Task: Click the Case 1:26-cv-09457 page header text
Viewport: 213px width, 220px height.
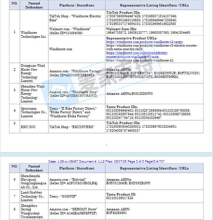Action: point(106,161)
